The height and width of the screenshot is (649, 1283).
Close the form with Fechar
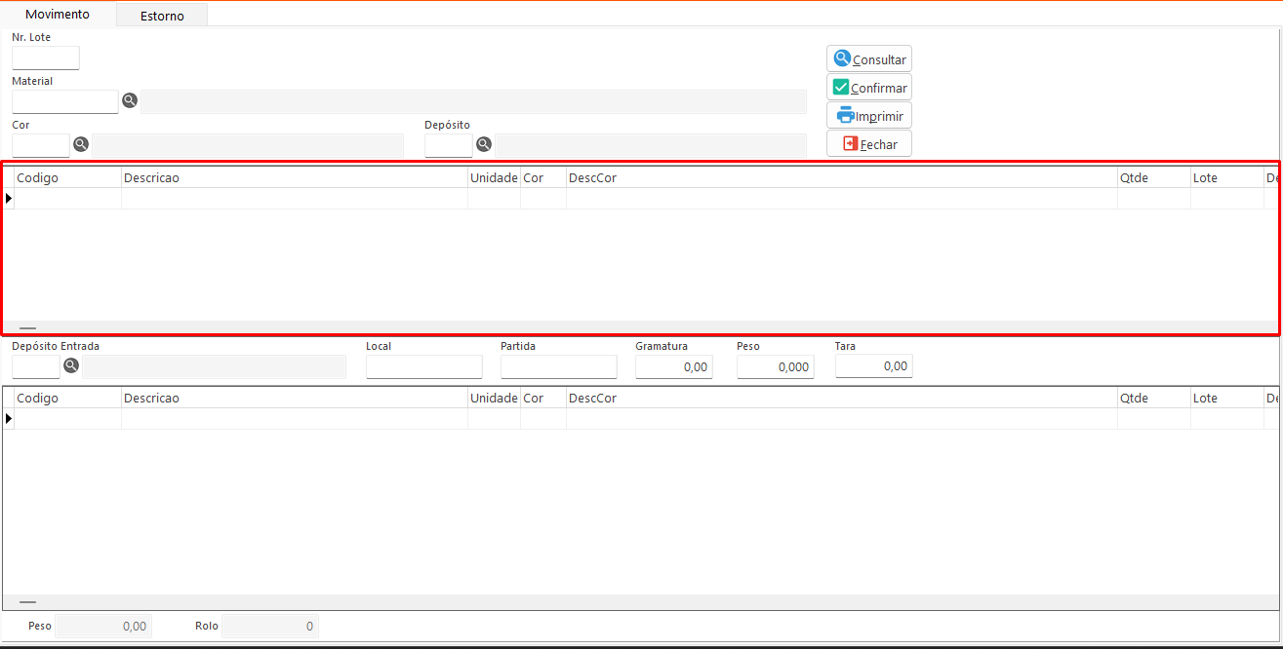[868, 144]
